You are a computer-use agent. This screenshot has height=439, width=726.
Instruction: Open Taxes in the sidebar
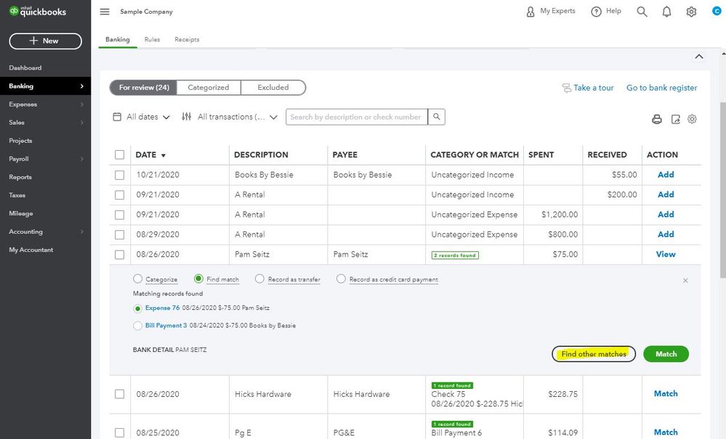point(17,195)
